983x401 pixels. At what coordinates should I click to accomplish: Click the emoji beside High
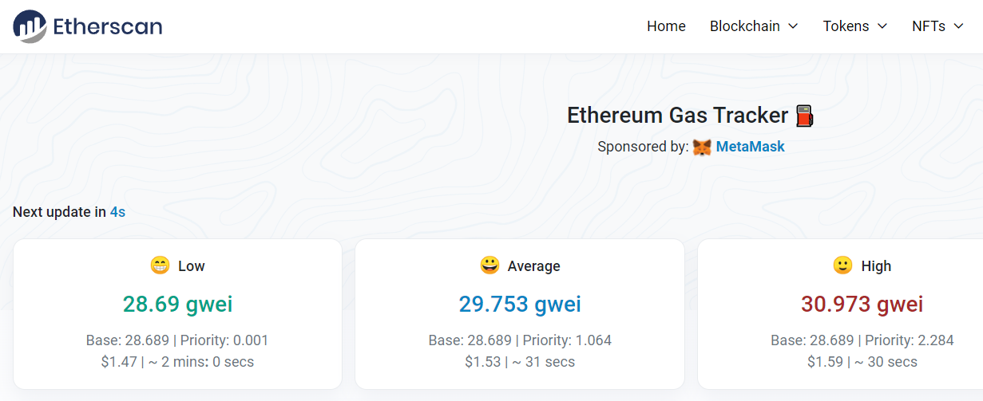tap(842, 265)
